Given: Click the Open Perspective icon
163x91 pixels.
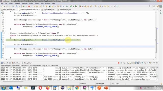Looking at the screenshot, I should click(154, 6).
